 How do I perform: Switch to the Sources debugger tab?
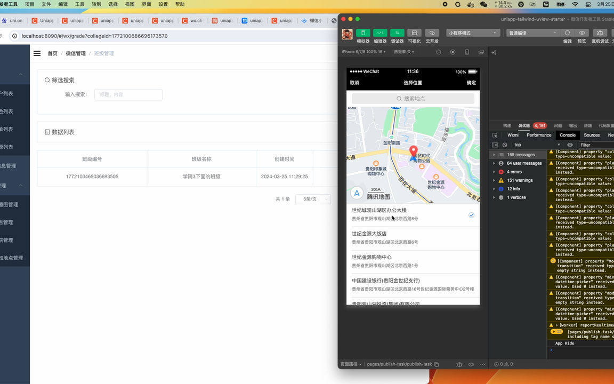point(592,135)
